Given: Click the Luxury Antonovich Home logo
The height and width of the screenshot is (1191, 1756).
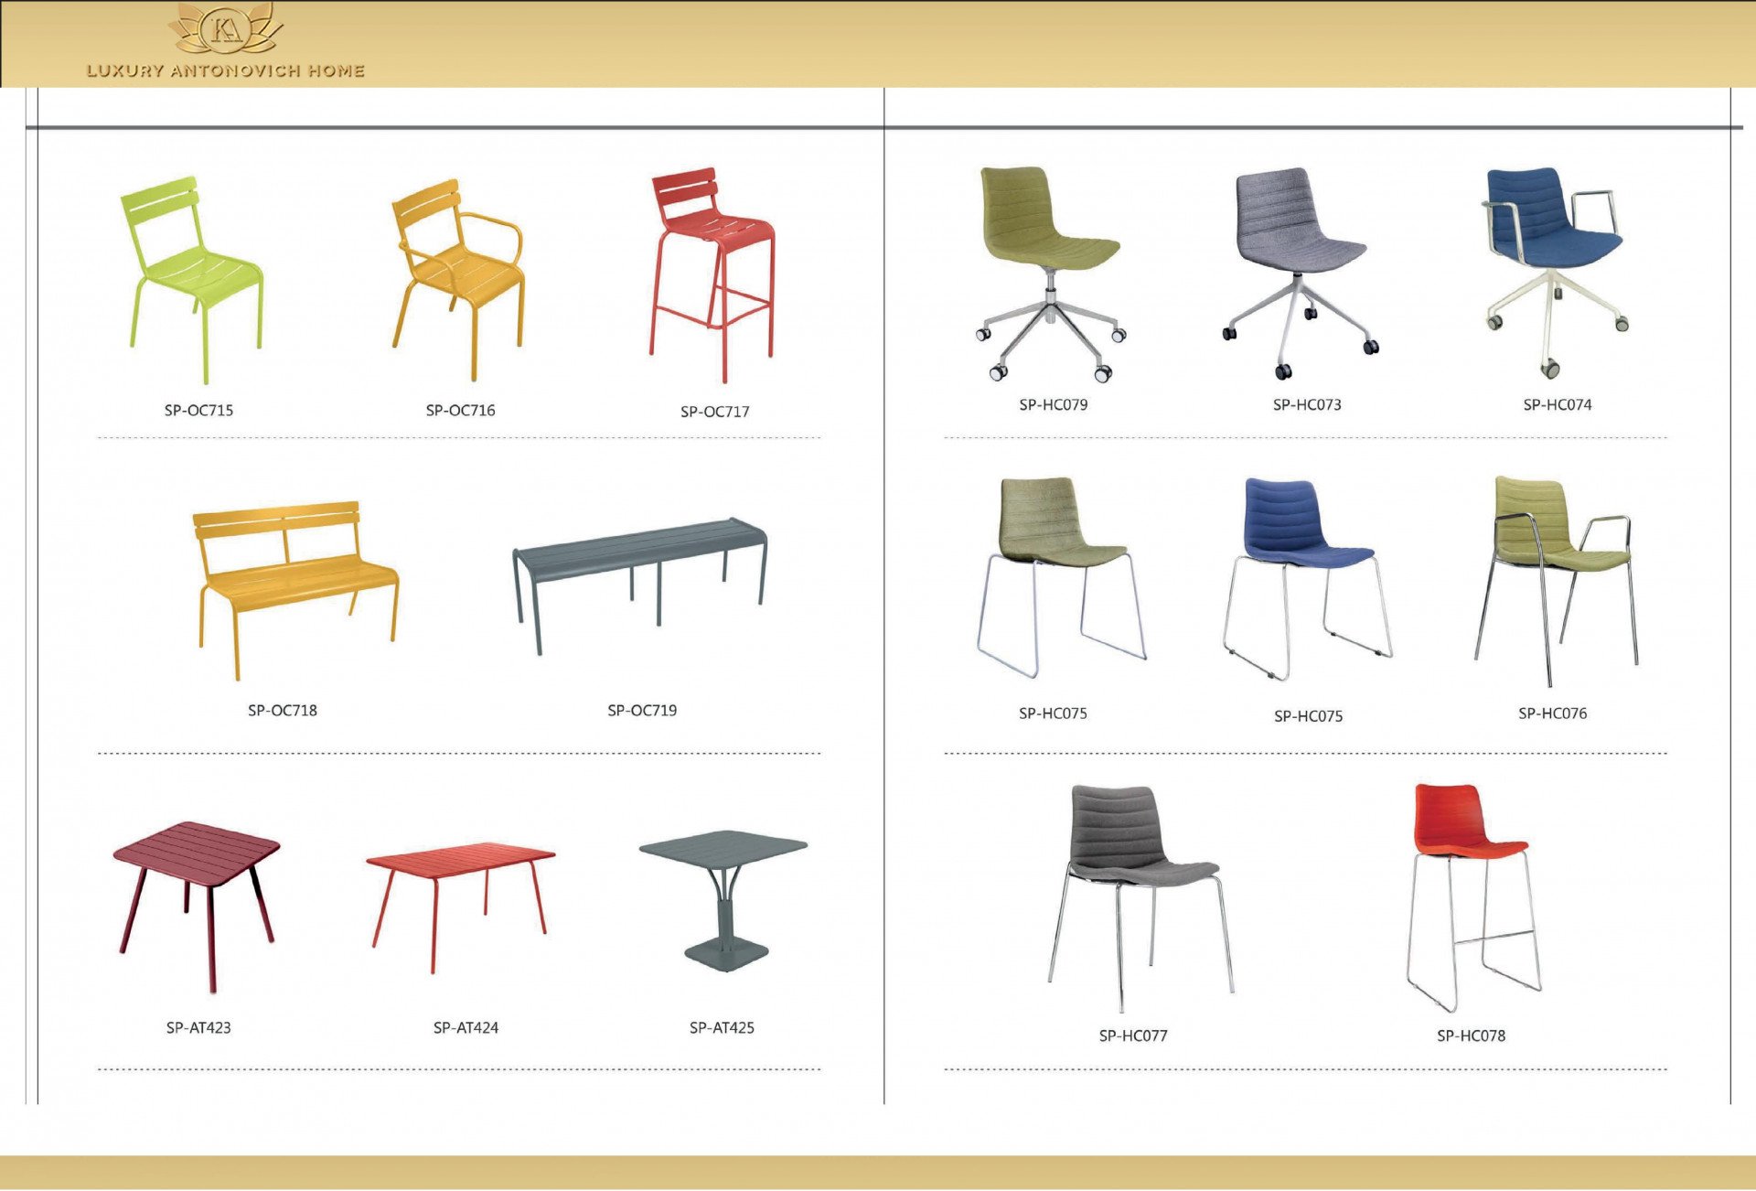Looking at the screenshot, I should (226, 29).
